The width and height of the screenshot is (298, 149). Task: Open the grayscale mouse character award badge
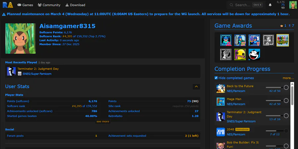(268, 40)
